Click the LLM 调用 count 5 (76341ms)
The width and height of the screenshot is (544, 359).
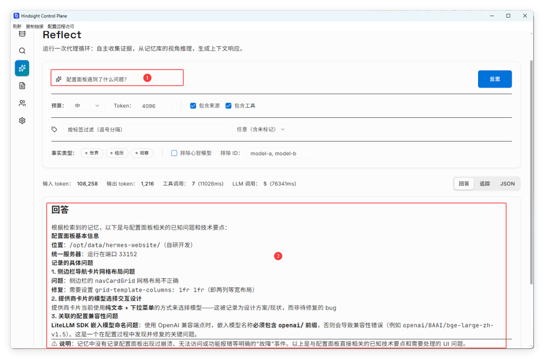pos(280,183)
